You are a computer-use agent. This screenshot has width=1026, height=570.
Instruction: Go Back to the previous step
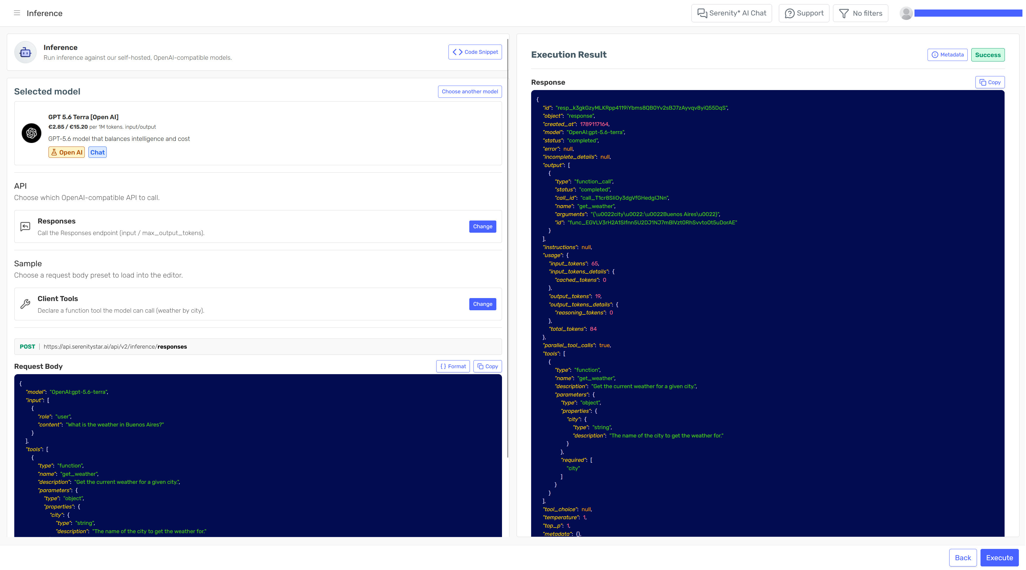point(963,558)
